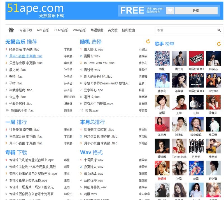Click the heart icon in the banner

(x=170, y=11)
